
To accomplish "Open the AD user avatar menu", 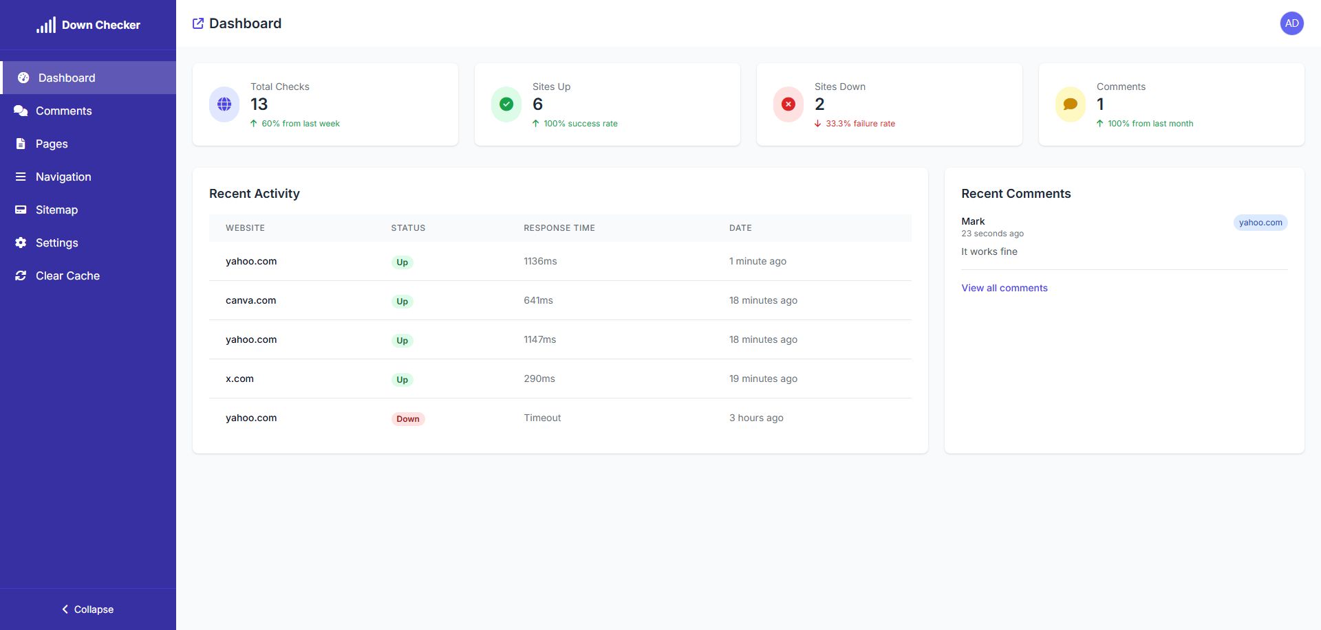I will (x=1291, y=23).
